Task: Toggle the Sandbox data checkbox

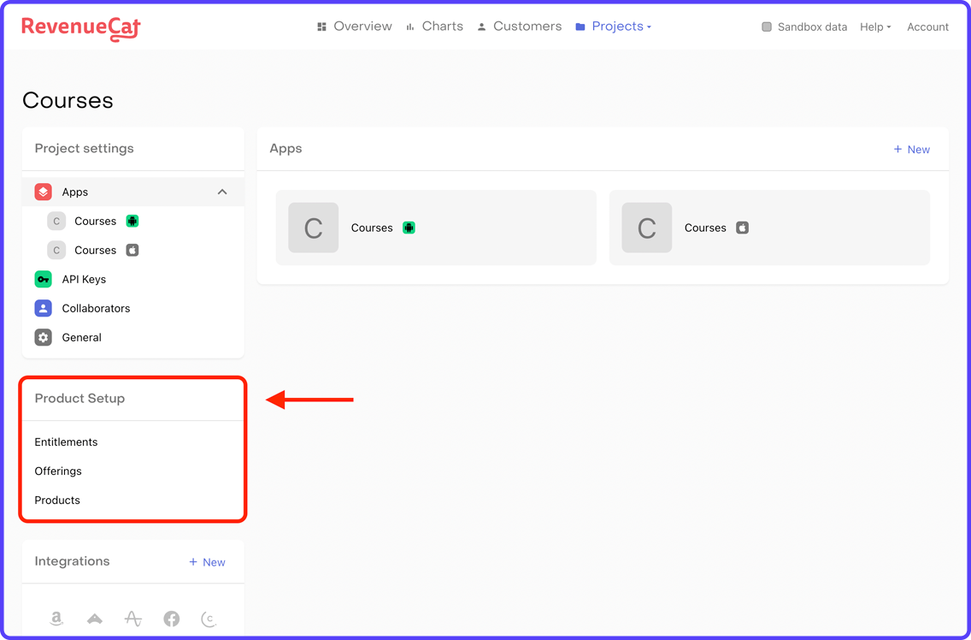Action: pos(767,27)
